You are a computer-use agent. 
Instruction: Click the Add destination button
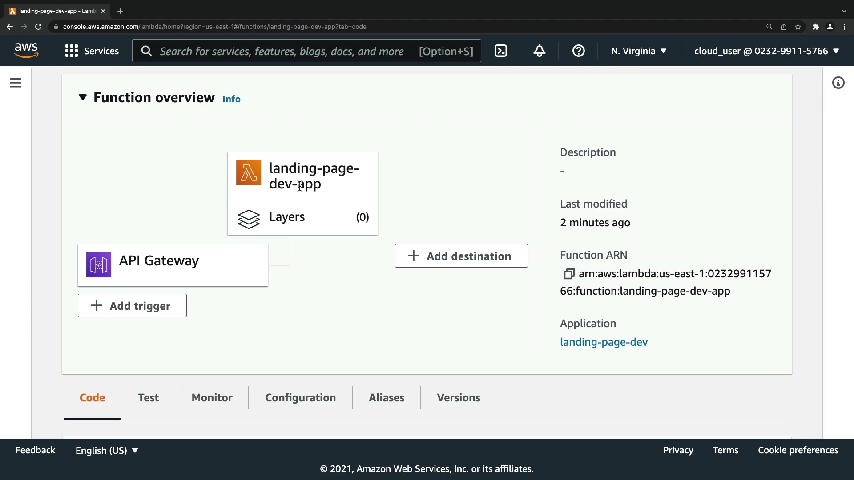[x=461, y=256]
